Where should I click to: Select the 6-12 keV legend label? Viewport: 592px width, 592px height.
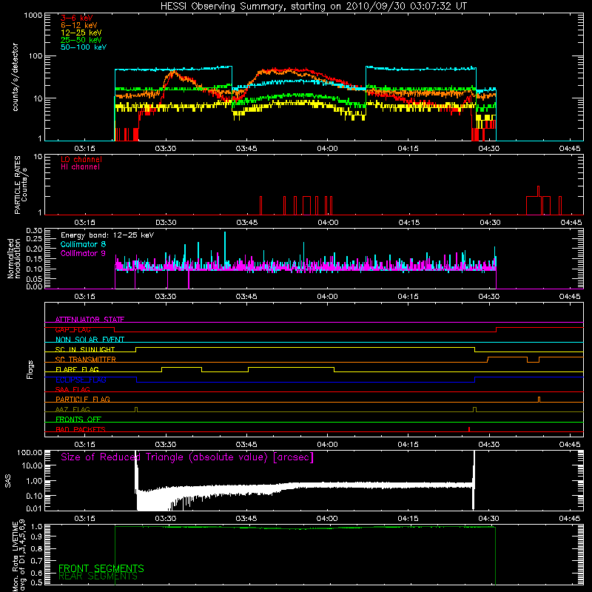(78, 25)
